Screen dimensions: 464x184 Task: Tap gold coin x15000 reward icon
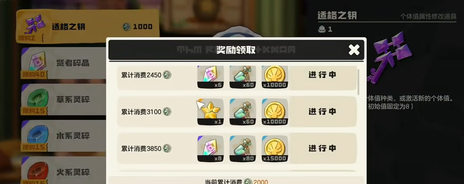[x=275, y=148]
